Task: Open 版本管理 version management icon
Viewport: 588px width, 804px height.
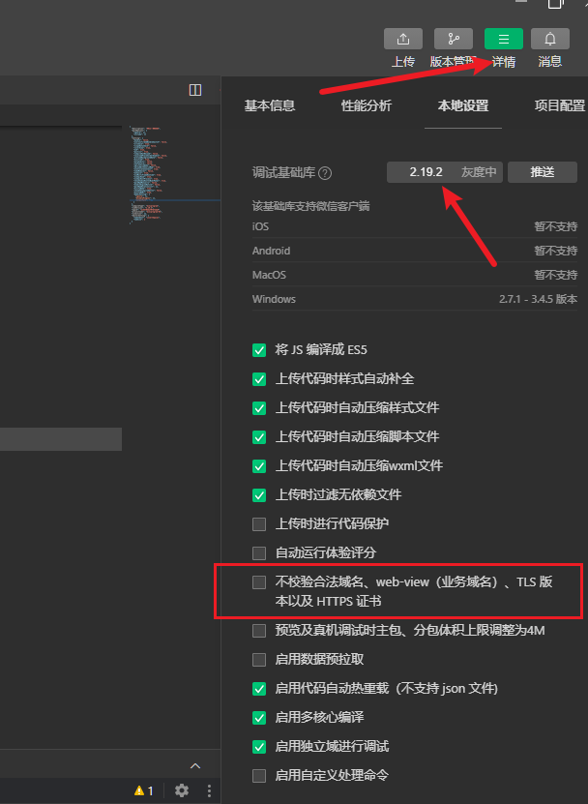Action: 454,39
